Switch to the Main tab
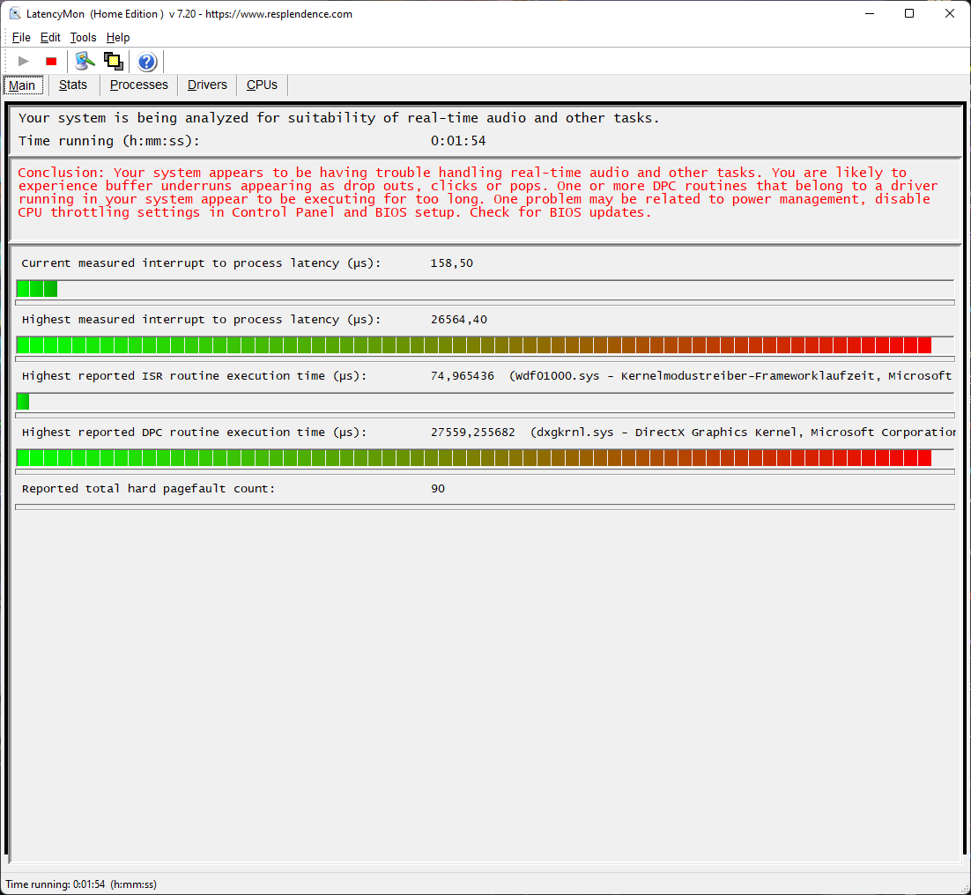The image size is (971, 895). [22, 85]
